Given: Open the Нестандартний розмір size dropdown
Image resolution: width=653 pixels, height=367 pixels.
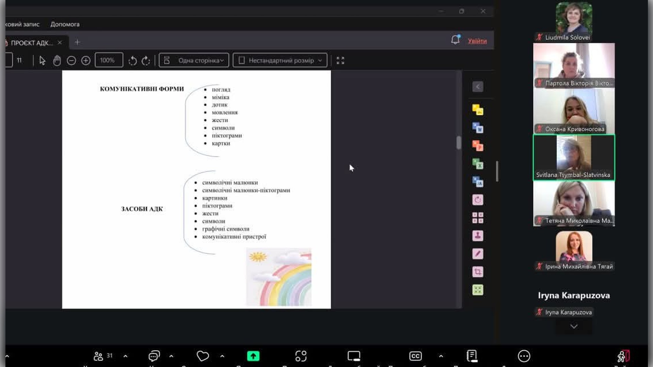Looking at the screenshot, I should point(280,60).
